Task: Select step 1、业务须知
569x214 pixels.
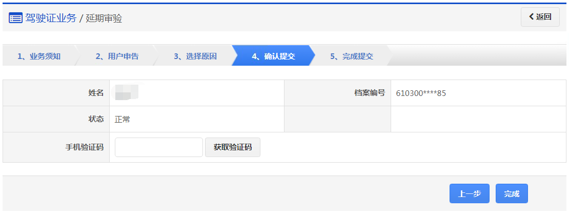Action: click(39, 56)
